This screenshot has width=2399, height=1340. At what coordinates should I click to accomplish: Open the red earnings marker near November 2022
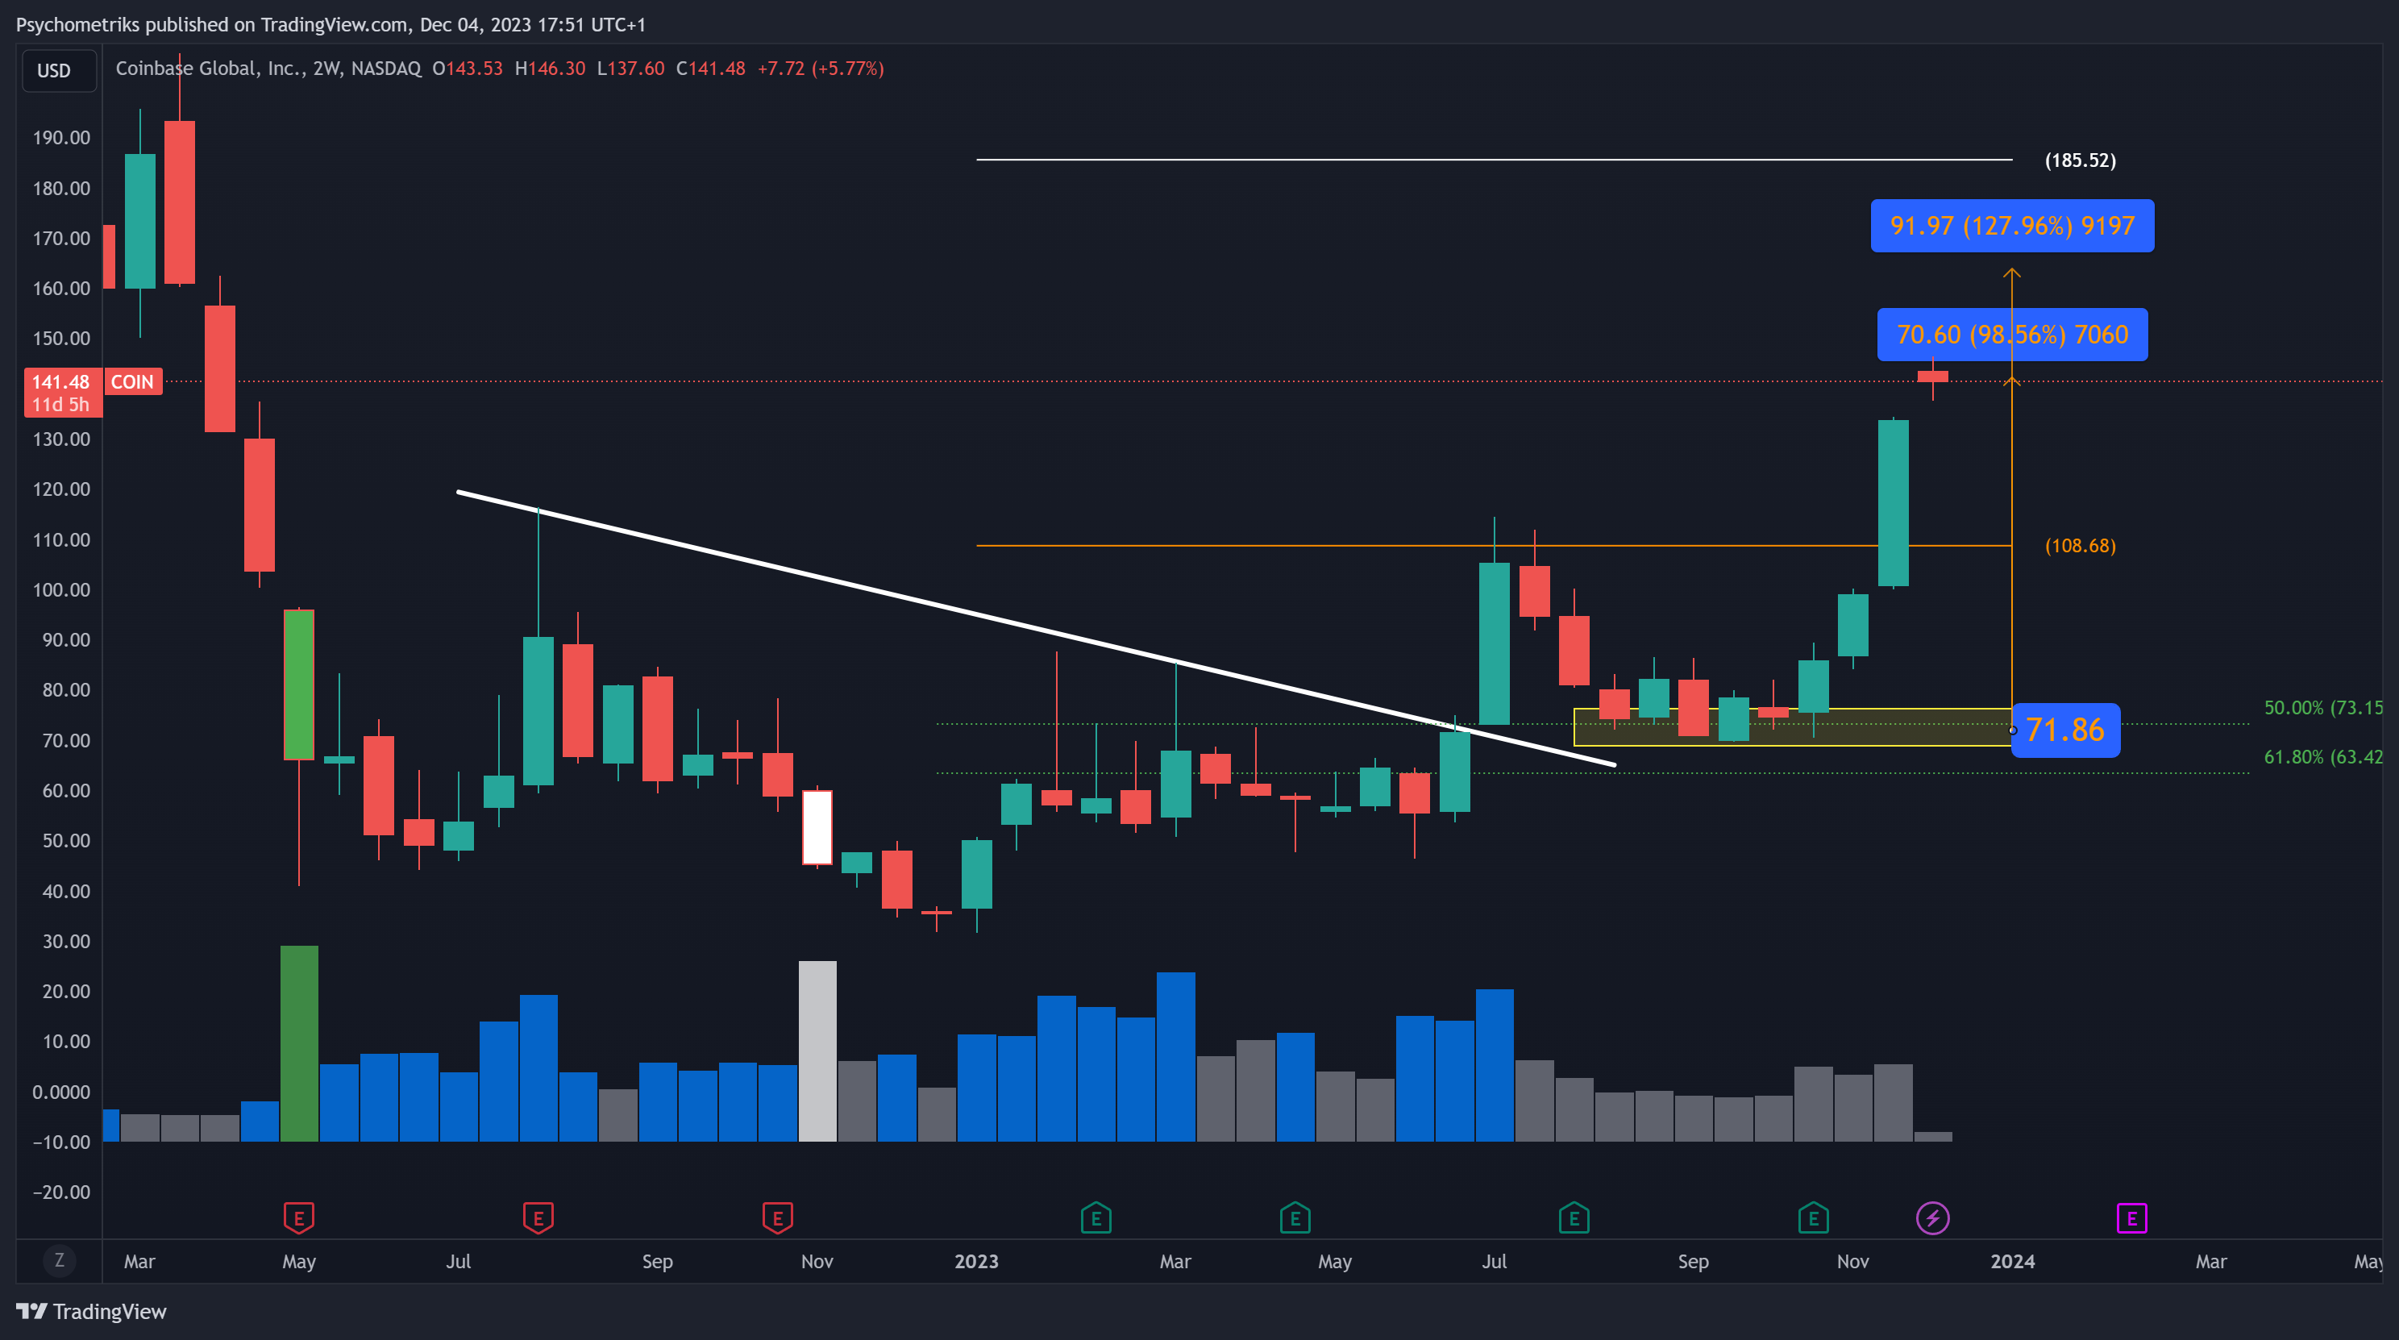[x=778, y=1218]
